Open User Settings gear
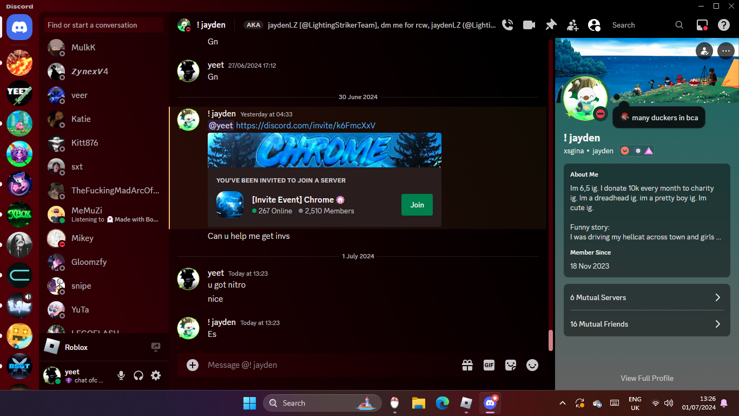Image resolution: width=739 pixels, height=416 pixels. (156, 375)
